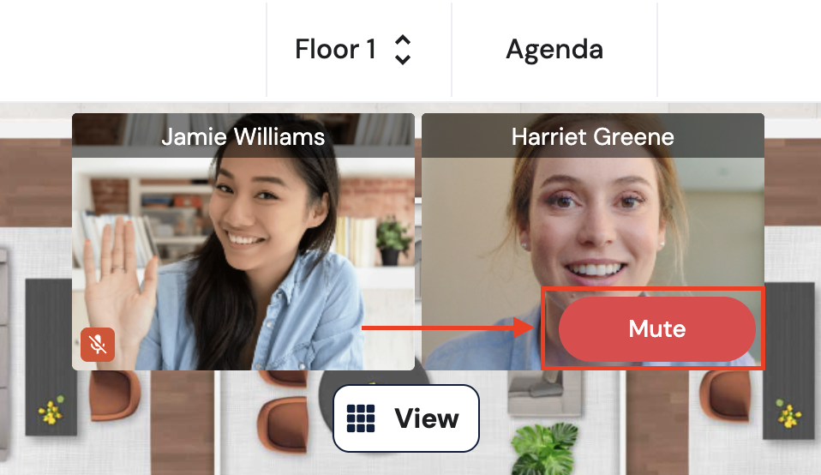
Task: Click the muted microphone icon on Jamie's video
Action: 98,344
